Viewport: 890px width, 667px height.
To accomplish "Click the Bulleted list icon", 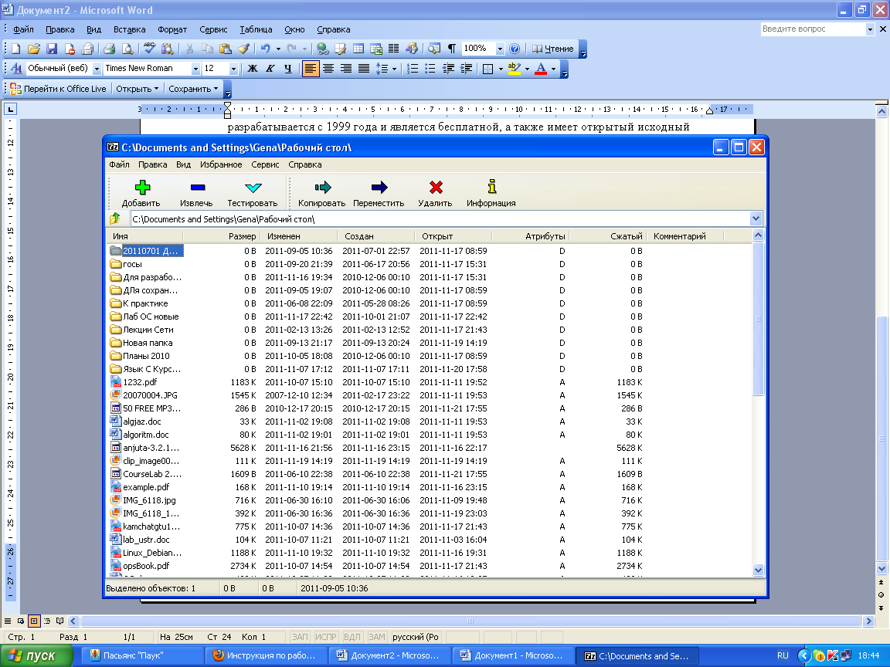I will coord(430,69).
